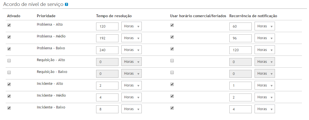The height and width of the screenshot is (120, 309).
Task: Open resolution time unit dropdown for Incidente - Alto
Action: click(x=132, y=86)
